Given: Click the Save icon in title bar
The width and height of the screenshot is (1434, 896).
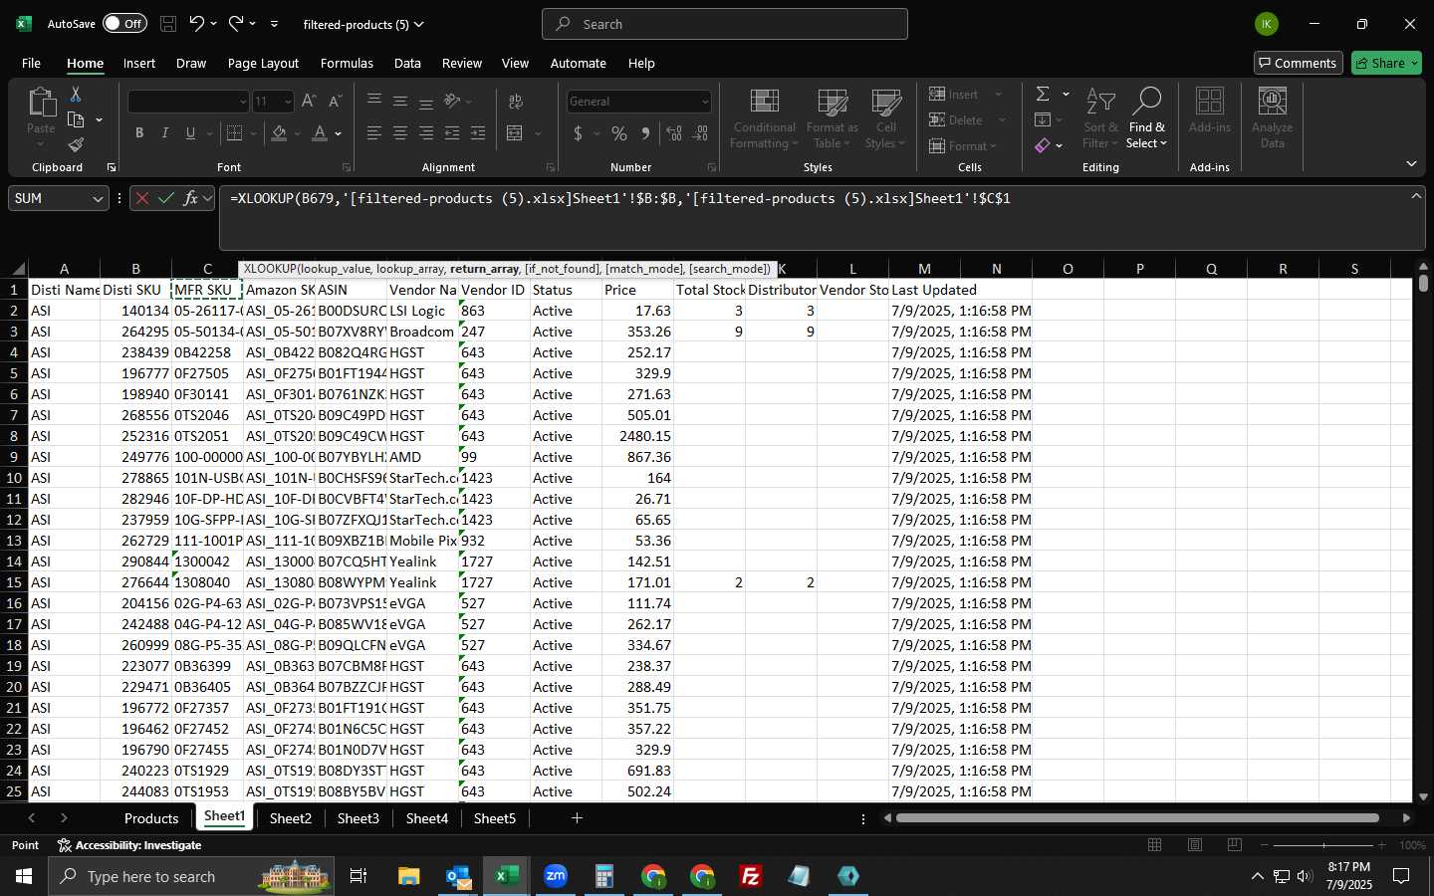Looking at the screenshot, I should pos(168,24).
